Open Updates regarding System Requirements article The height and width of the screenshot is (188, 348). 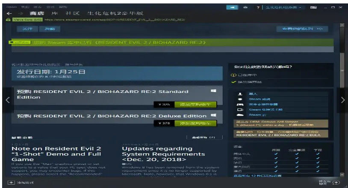[x=163, y=154]
